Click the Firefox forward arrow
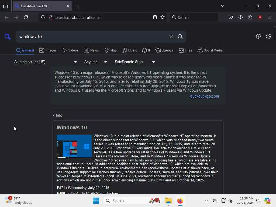 [16, 17]
